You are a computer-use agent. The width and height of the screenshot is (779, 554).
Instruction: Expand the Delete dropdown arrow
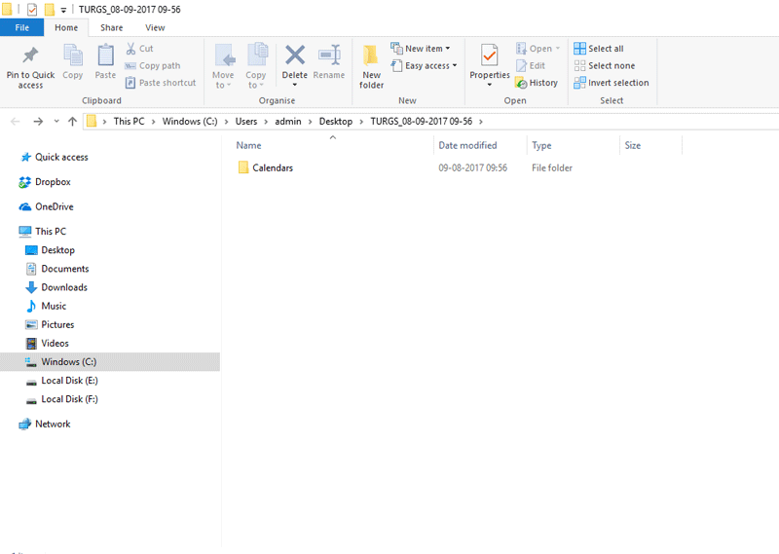295,85
